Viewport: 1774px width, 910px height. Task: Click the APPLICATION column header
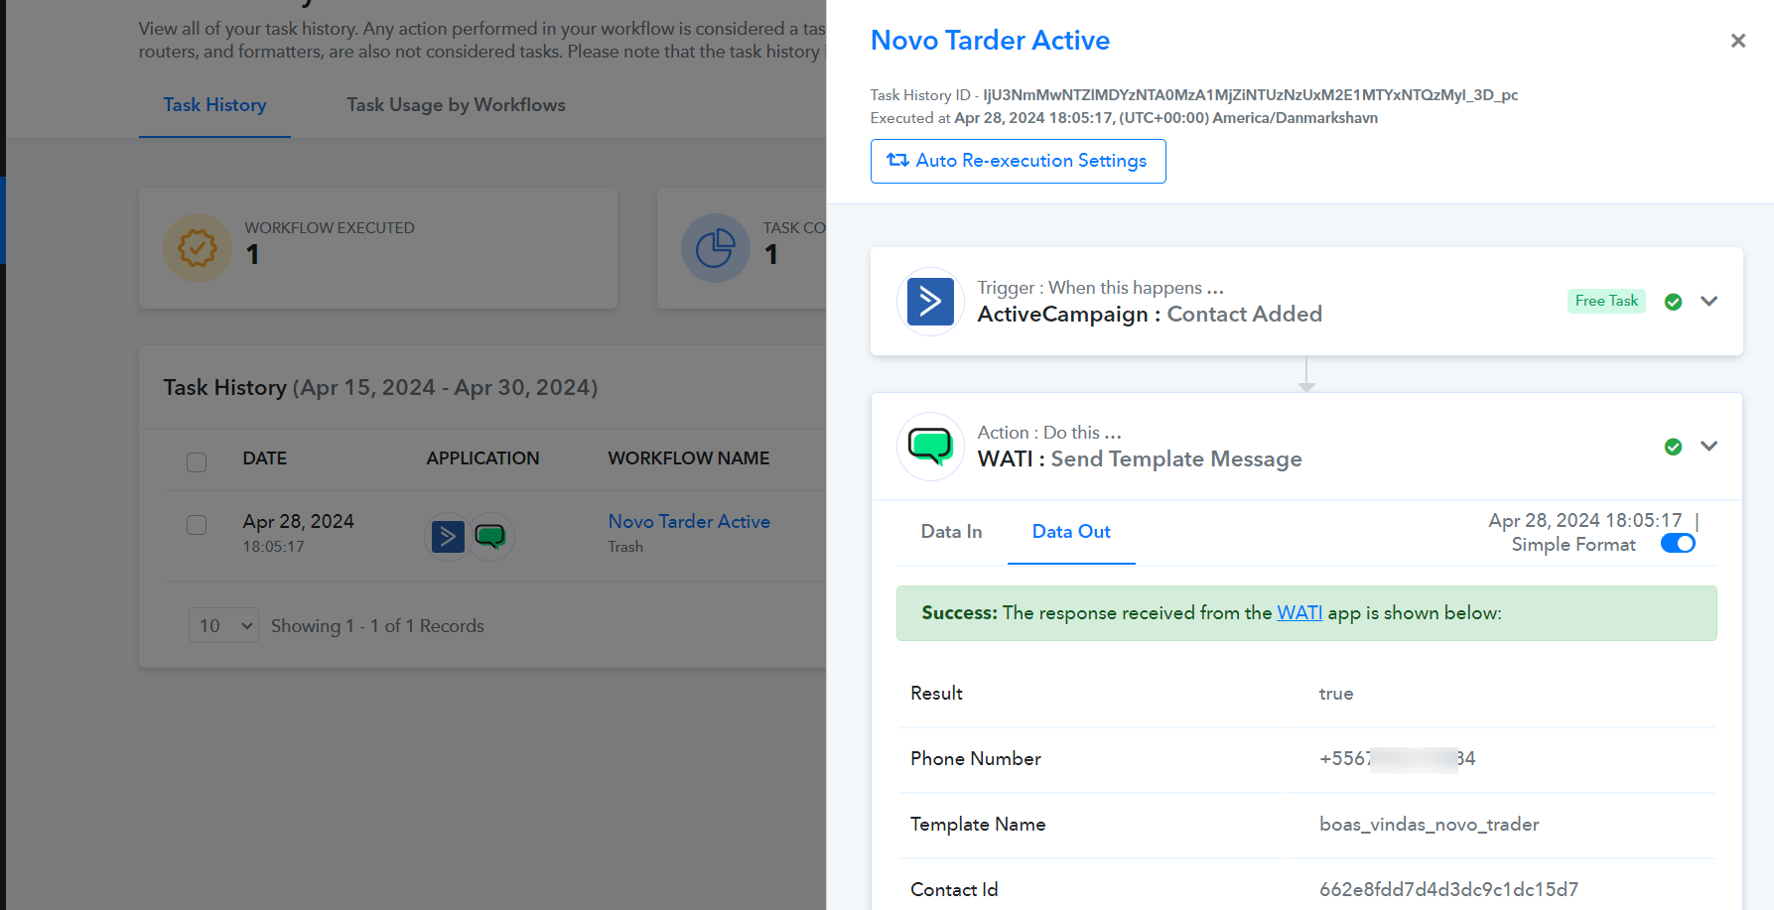[482, 458]
